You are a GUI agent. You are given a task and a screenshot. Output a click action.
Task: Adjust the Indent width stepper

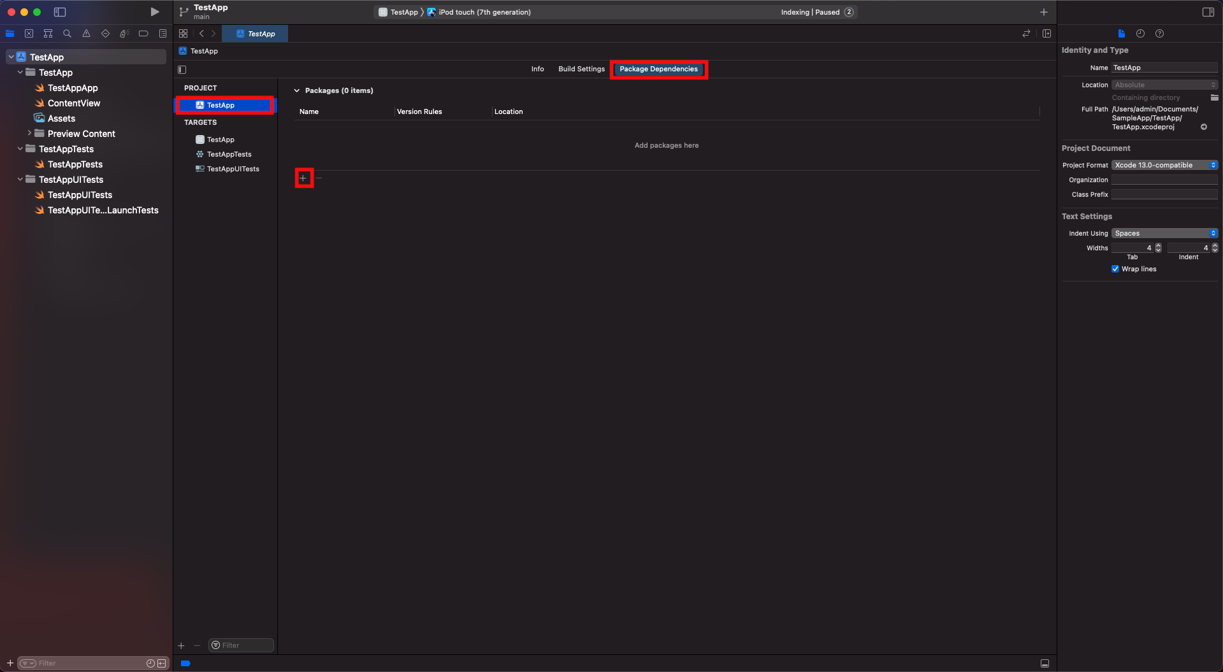(1215, 248)
